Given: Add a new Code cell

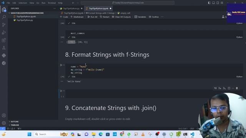Looking at the screenshot, I should click(64, 17).
